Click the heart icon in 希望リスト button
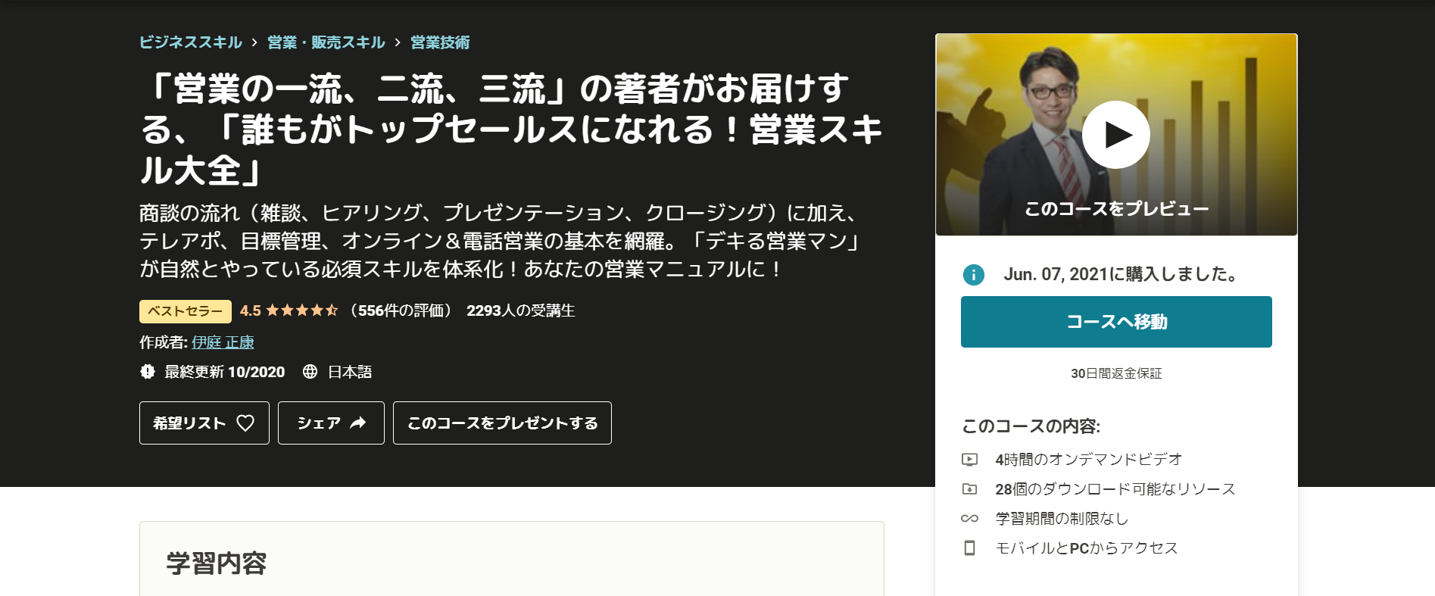 245,423
